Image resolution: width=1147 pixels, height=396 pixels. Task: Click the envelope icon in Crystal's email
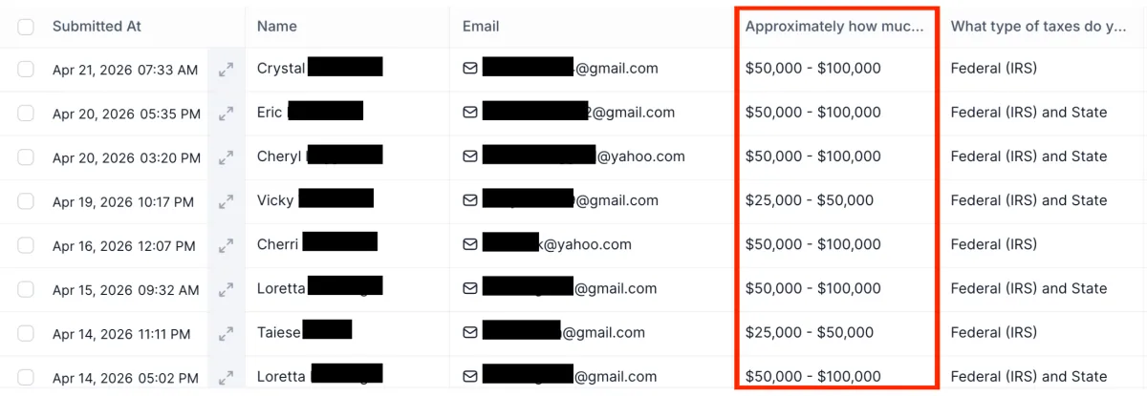pyautogui.click(x=470, y=69)
